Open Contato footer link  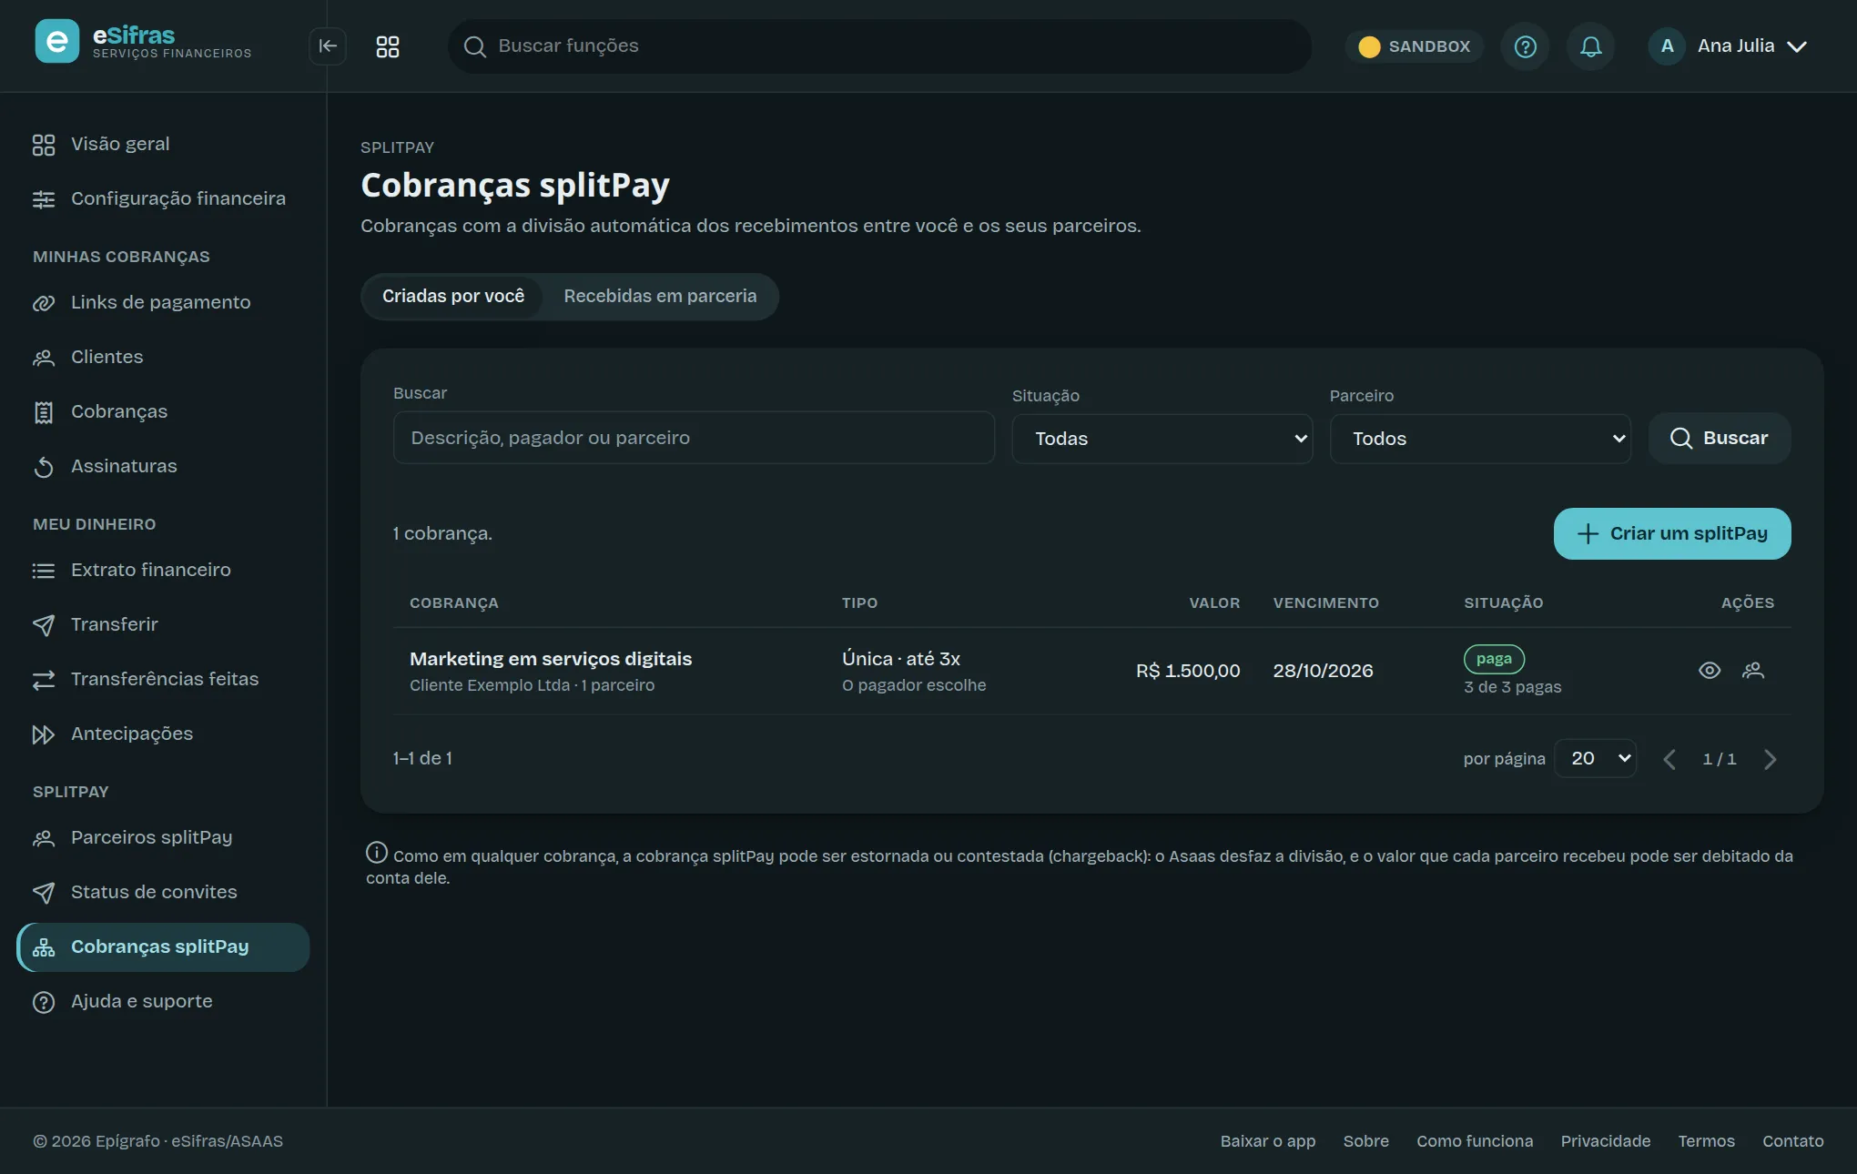pyautogui.click(x=1793, y=1141)
